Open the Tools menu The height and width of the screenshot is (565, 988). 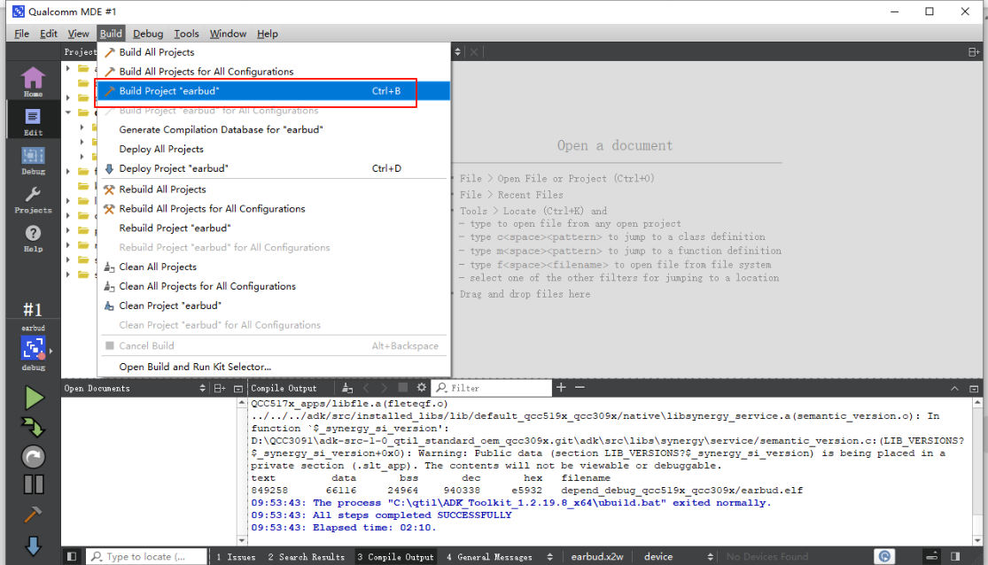tap(186, 34)
